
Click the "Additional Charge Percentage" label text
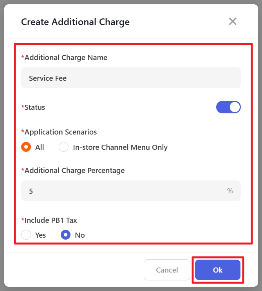(74, 171)
